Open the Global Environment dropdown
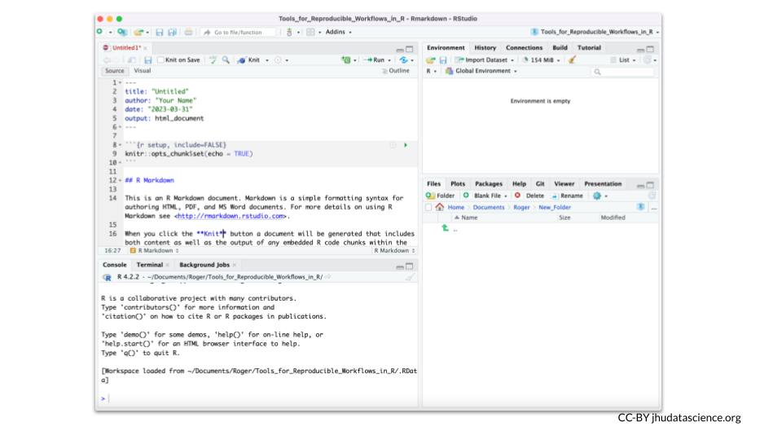The height and width of the screenshot is (440, 782). pos(481,71)
